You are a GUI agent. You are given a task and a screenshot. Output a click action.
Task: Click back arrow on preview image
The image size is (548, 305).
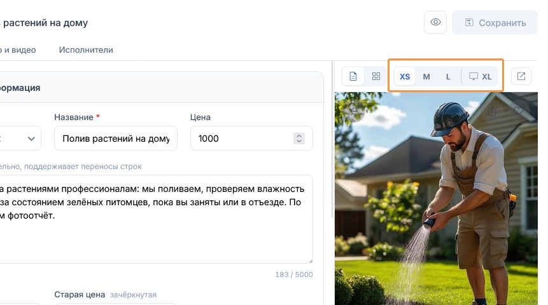[x=354, y=111]
